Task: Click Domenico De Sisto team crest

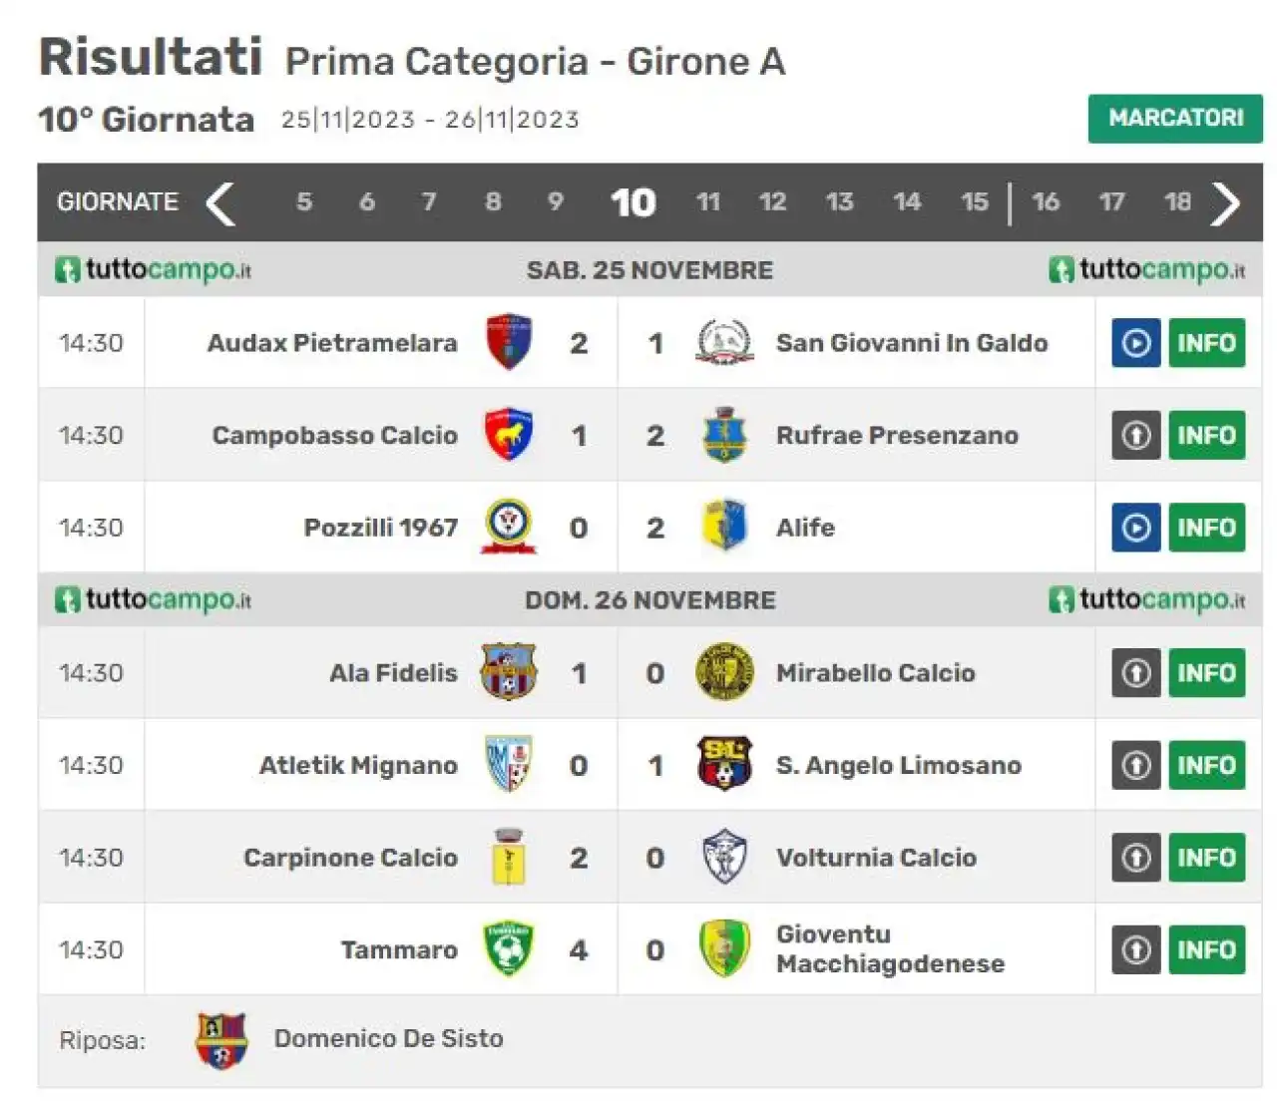Action: tap(221, 1040)
